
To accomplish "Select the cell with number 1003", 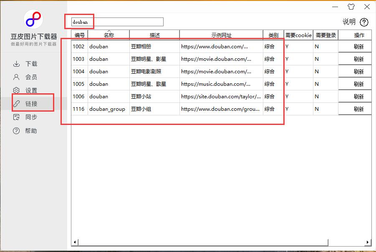I will 80,59.
